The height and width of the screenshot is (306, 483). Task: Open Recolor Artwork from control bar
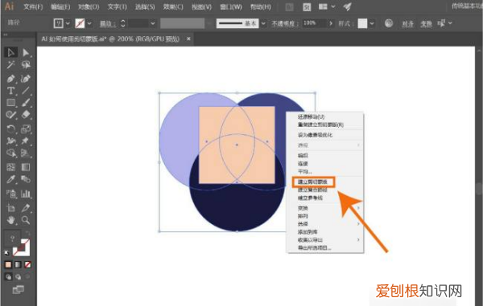[x=389, y=23]
